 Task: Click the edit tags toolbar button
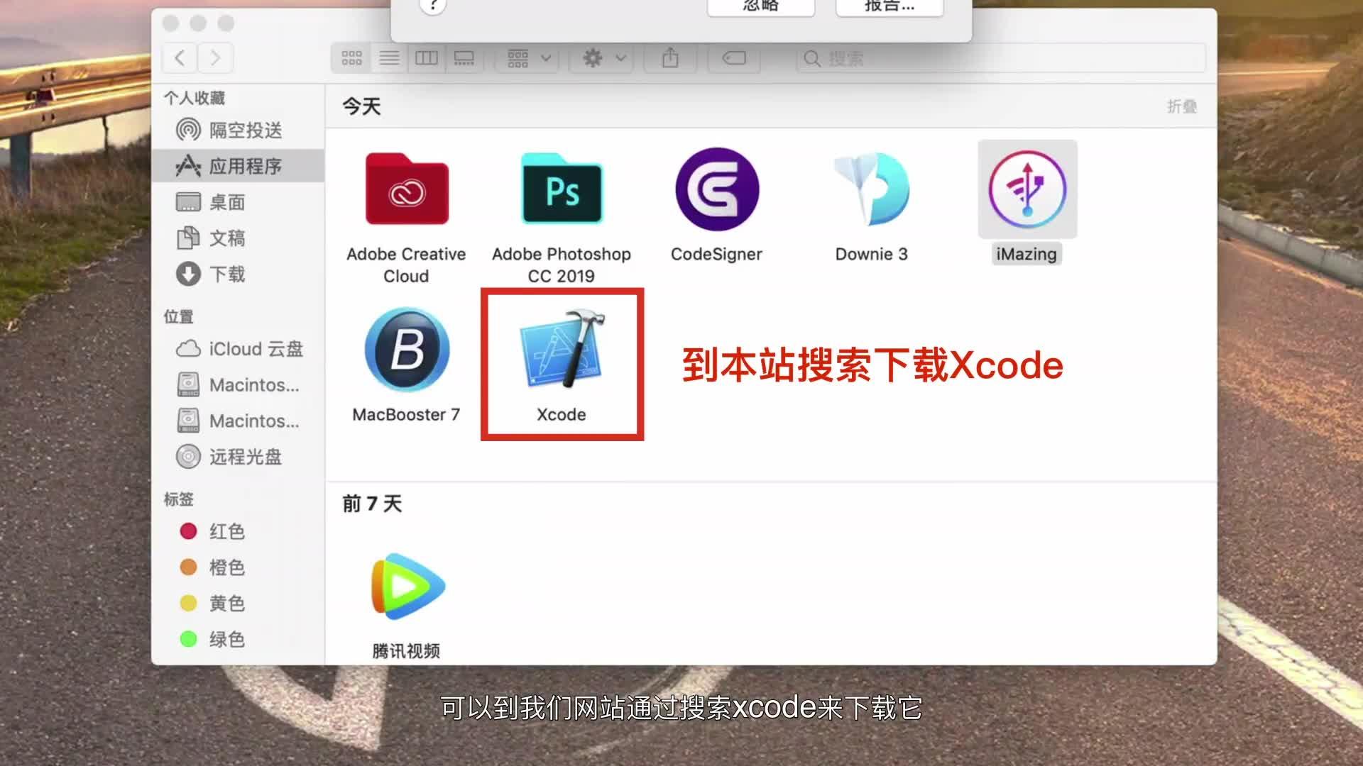pos(734,58)
